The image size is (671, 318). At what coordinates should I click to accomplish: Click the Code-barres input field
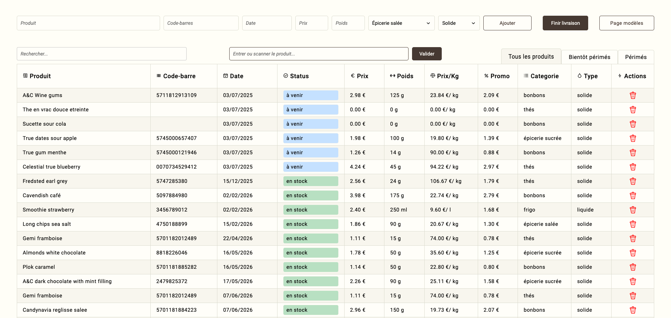201,23
